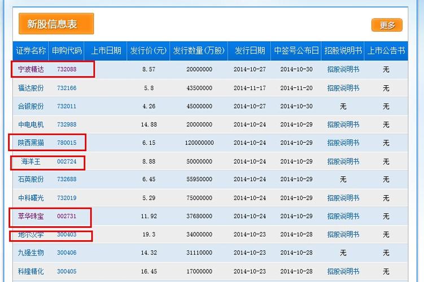Image resolution: width=424 pixels, height=282 pixels.
Task: Select issue price 11.92 cell
Action: click(148, 216)
